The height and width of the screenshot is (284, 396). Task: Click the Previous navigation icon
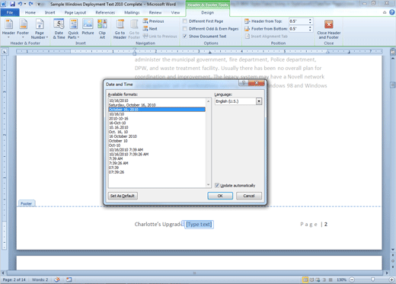[145, 21]
